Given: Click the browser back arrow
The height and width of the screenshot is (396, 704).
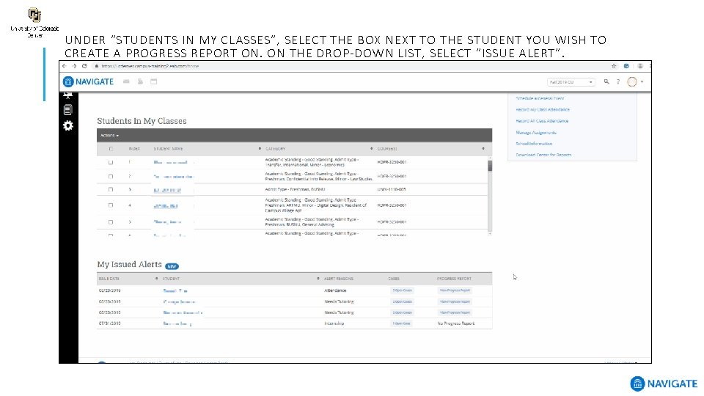Looking at the screenshot, I should tap(65, 66).
